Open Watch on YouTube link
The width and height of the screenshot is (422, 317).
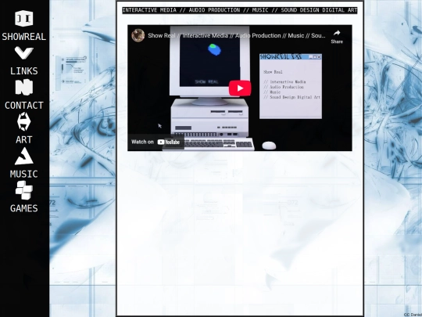[x=156, y=142]
